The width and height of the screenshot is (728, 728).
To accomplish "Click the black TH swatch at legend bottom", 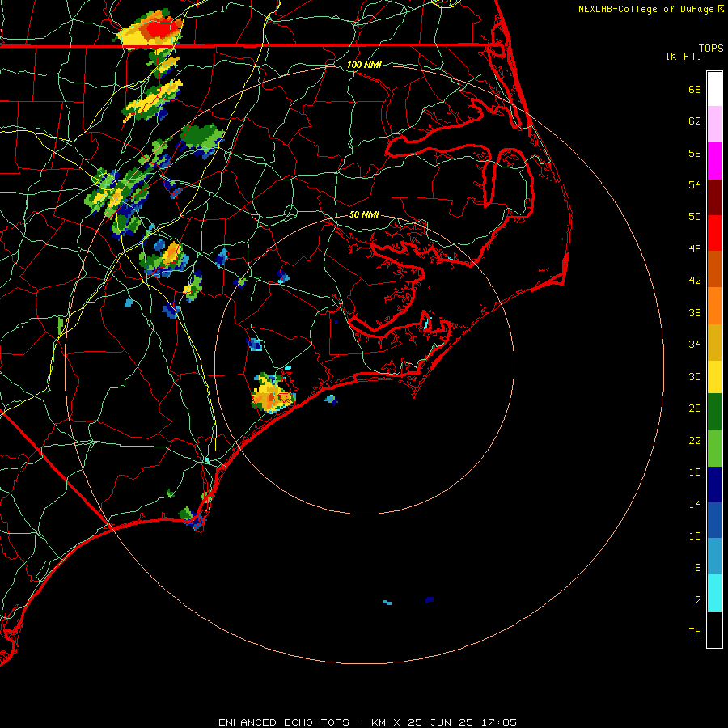I will pyautogui.click(x=714, y=629).
